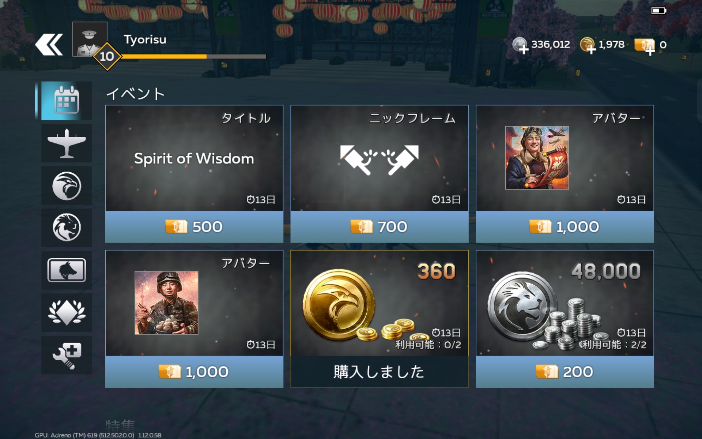The width and height of the screenshot is (702, 439).
Task: Purchase pilot avatar for 1,000 tickets
Action: coord(565,227)
